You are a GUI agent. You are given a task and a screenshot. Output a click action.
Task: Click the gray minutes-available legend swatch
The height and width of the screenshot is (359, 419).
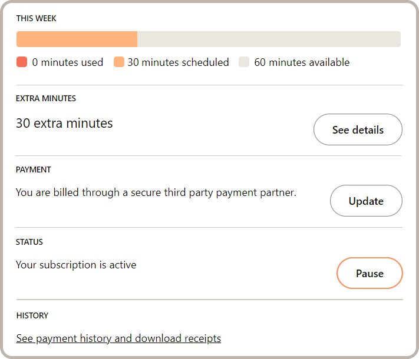tap(244, 62)
